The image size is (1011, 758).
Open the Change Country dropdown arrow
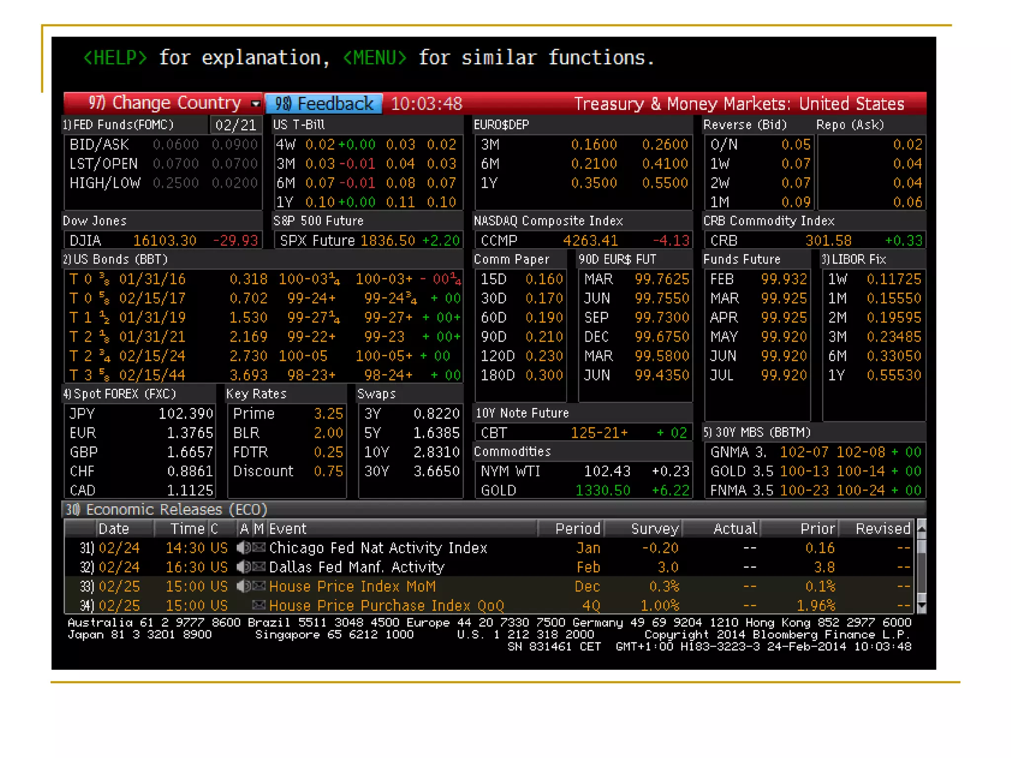tap(255, 104)
